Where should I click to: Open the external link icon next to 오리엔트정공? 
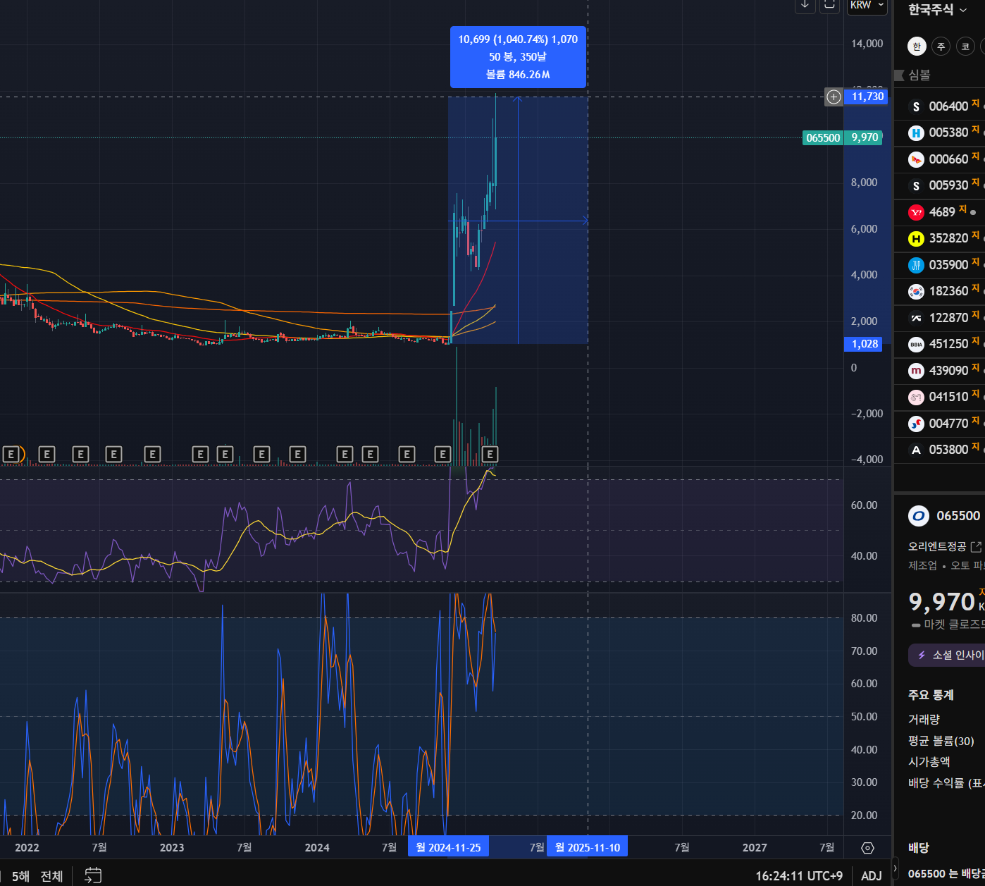tap(976, 547)
